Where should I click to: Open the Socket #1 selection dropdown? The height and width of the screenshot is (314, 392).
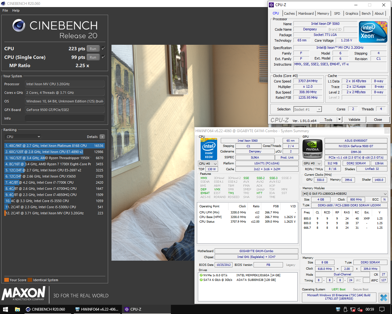pyautogui.click(x=307, y=109)
